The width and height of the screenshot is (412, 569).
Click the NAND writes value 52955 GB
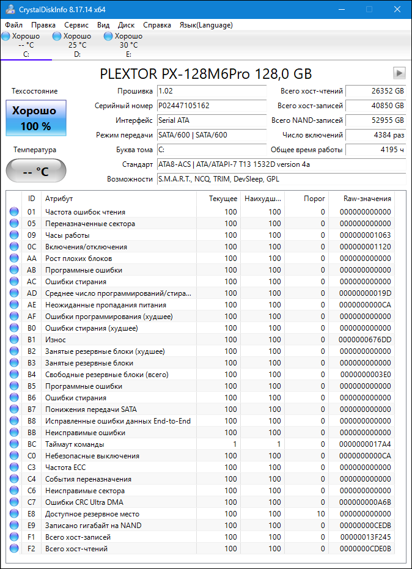click(x=376, y=120)
